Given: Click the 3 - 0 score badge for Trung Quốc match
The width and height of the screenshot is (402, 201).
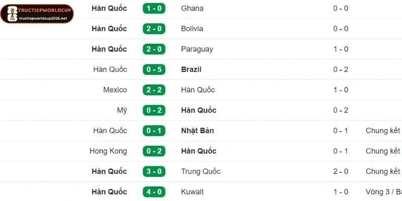Looking at the screenshot, I should point(154,171).
